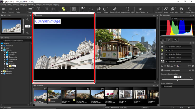The width and height of the screenshot is (195, 109).
Task: Click the play button in status bar
Action: coord(189,108)
